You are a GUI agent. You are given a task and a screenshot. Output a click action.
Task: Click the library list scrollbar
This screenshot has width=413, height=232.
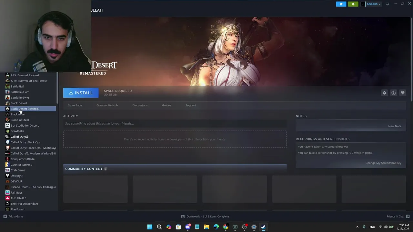pyautogui.click(x=57, y=88)
